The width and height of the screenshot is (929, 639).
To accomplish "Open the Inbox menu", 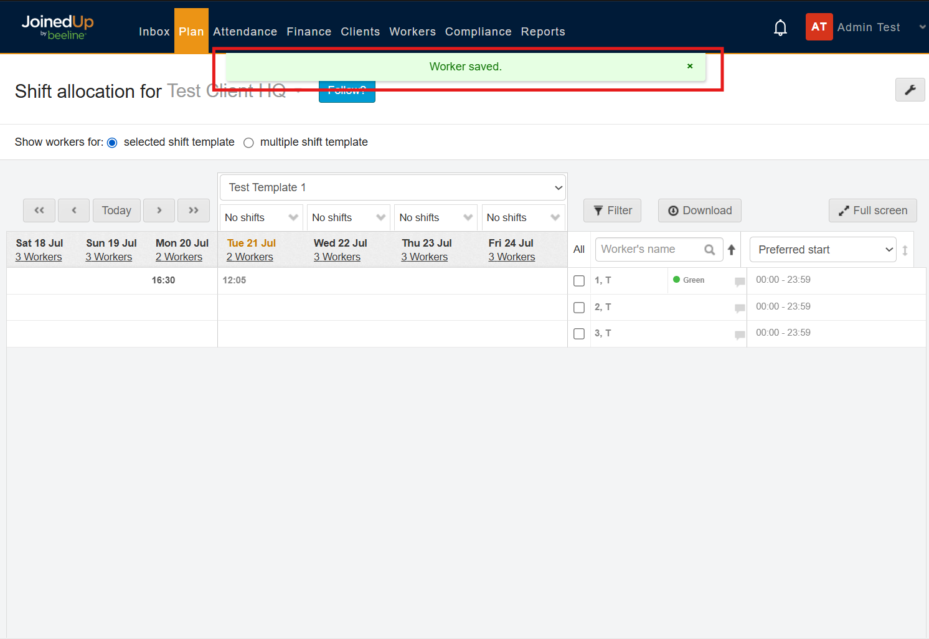I will click(154, 31).
